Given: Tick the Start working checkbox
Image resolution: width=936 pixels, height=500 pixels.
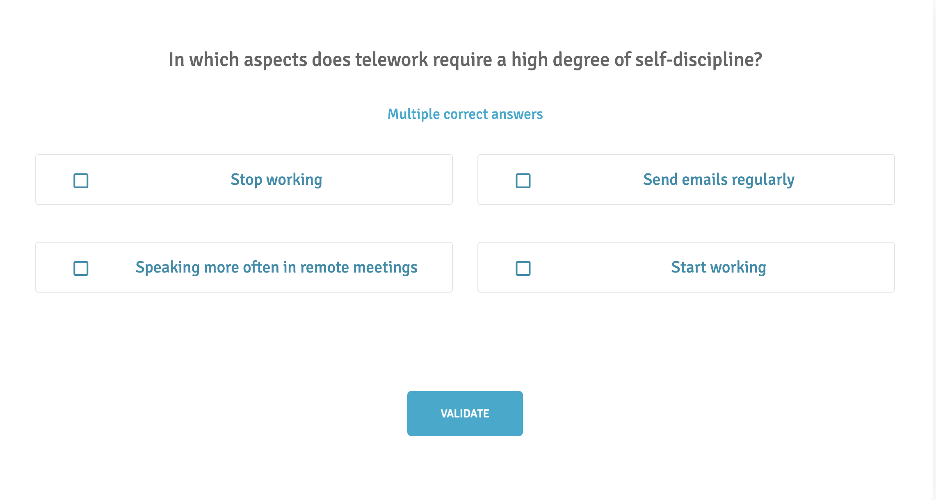Looking at the screenshot, I should click(523, 268).
